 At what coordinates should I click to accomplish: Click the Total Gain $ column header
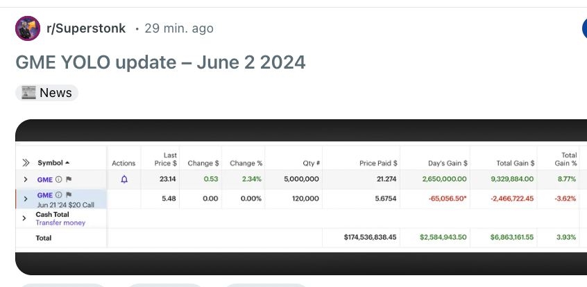[515, 163]
